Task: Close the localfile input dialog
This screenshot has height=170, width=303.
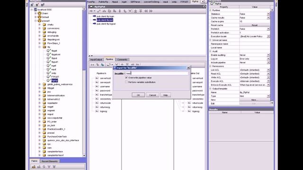Action: coord(188,68)
